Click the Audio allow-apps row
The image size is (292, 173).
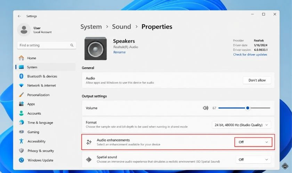pyautogui.click(x=178, y=80)
